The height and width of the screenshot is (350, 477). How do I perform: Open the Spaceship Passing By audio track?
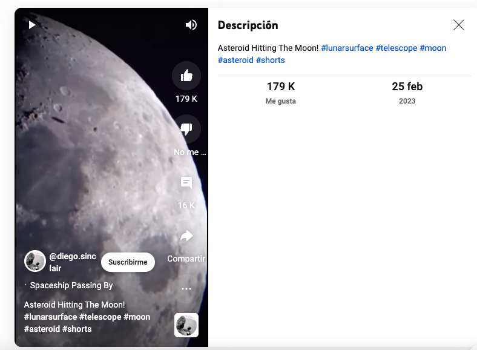pyautogui.click(x=71, y=285)
